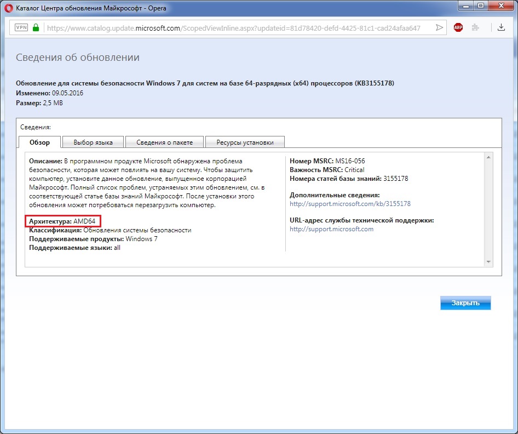Toggle the VPN badge in address bar
The image size is (518, 434).
pos(21,27)
